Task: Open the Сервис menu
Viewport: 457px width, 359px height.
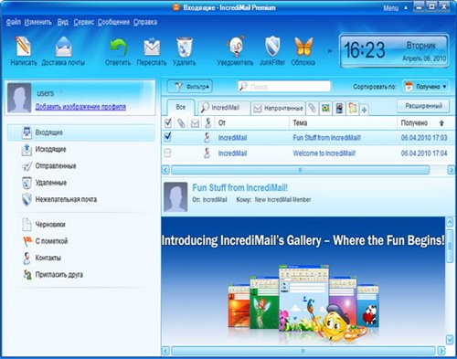Action: tap(84, 22)
